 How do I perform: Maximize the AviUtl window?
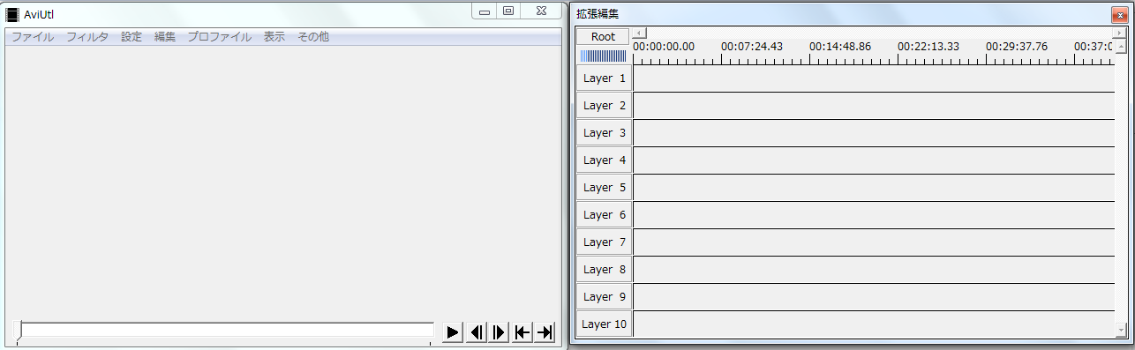point(507,11)
